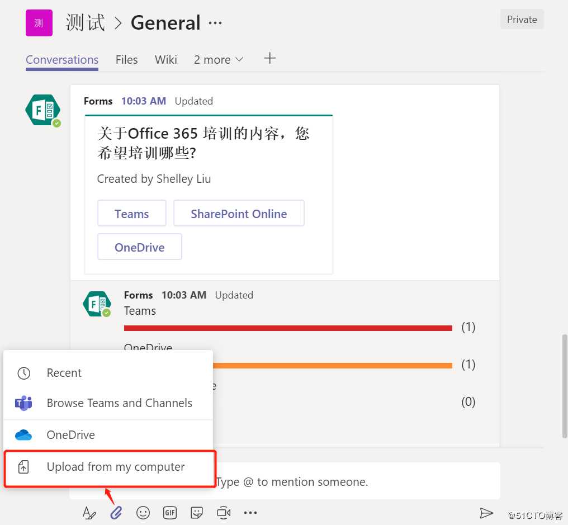
Task: Click the Teams logo icon in menu
Action: click(23, 403)
